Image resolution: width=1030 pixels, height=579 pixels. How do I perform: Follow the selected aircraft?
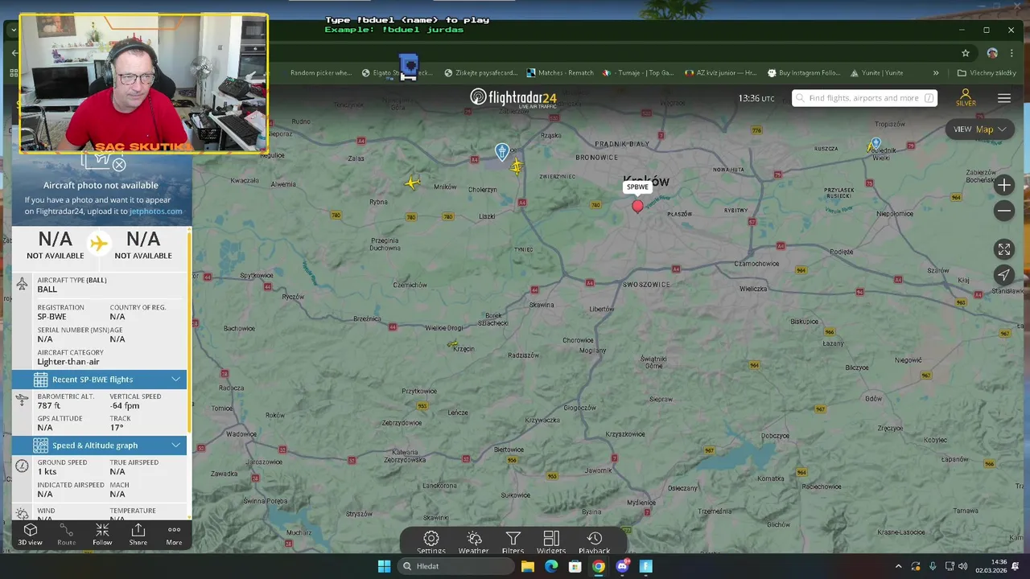(x=102, y=535)
